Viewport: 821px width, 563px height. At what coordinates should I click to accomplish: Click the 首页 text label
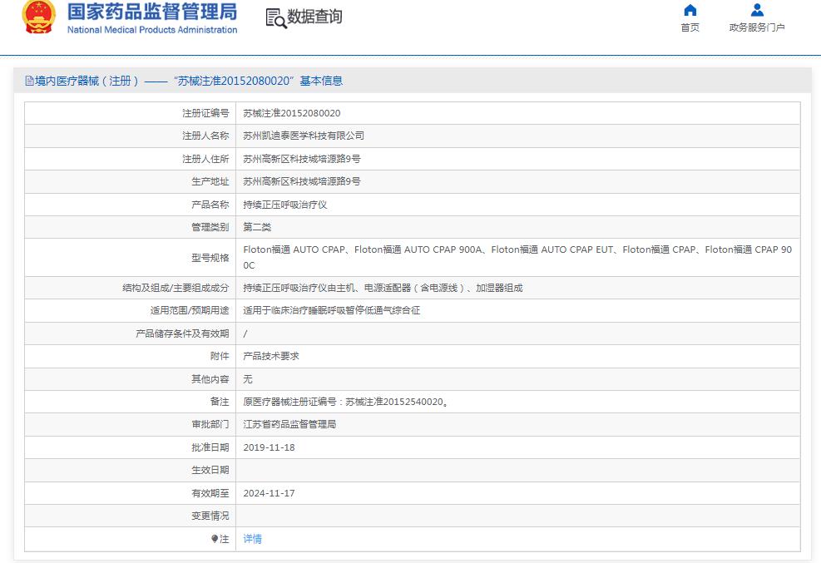click(x=690, y=27)
